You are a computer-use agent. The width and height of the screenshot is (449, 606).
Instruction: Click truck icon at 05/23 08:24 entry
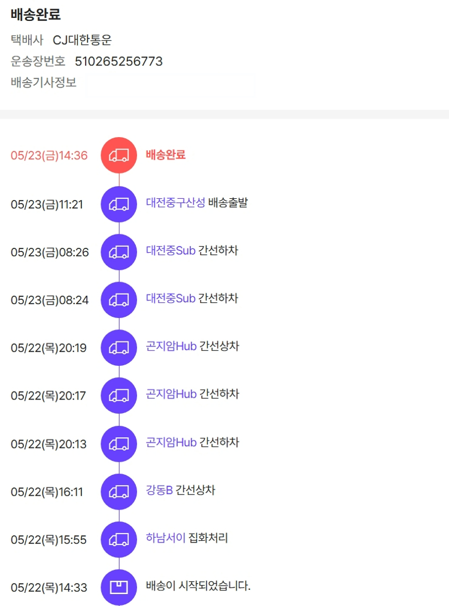pyautogui.click(x=119, y=299)
